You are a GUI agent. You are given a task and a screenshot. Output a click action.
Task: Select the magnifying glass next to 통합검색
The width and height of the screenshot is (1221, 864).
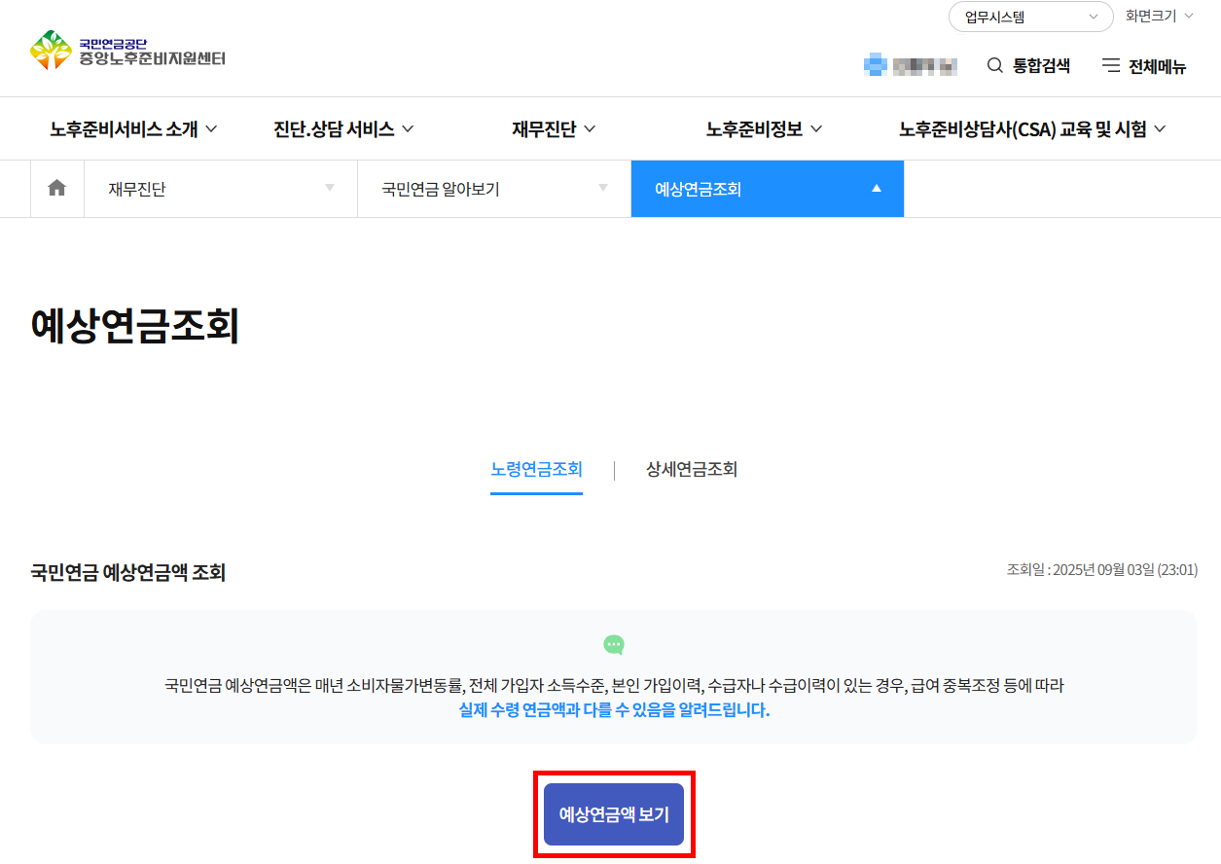pos(993,65)
